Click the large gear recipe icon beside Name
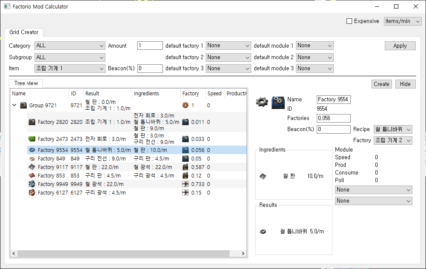426x269 pixels. point(262,102)
